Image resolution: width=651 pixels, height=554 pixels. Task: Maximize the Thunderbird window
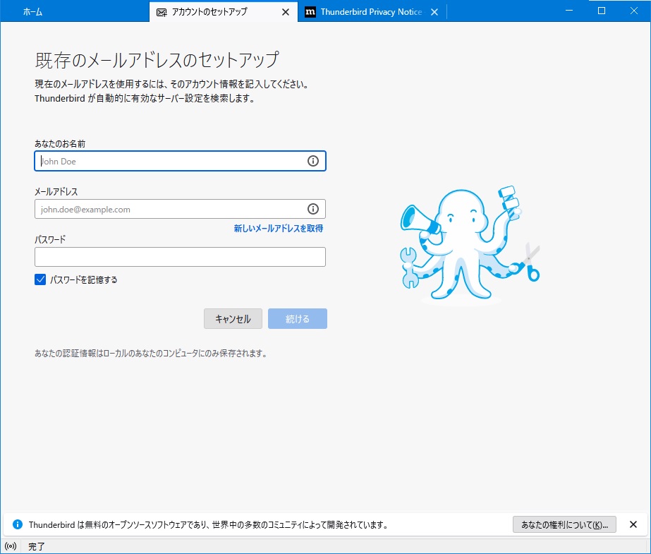pyautogui.click(x=602, y=11)
